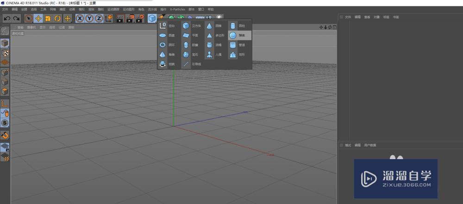This screenshot has height=204, width=463.
Task: Toggle Y axis lock
Action: pos(89,19)
